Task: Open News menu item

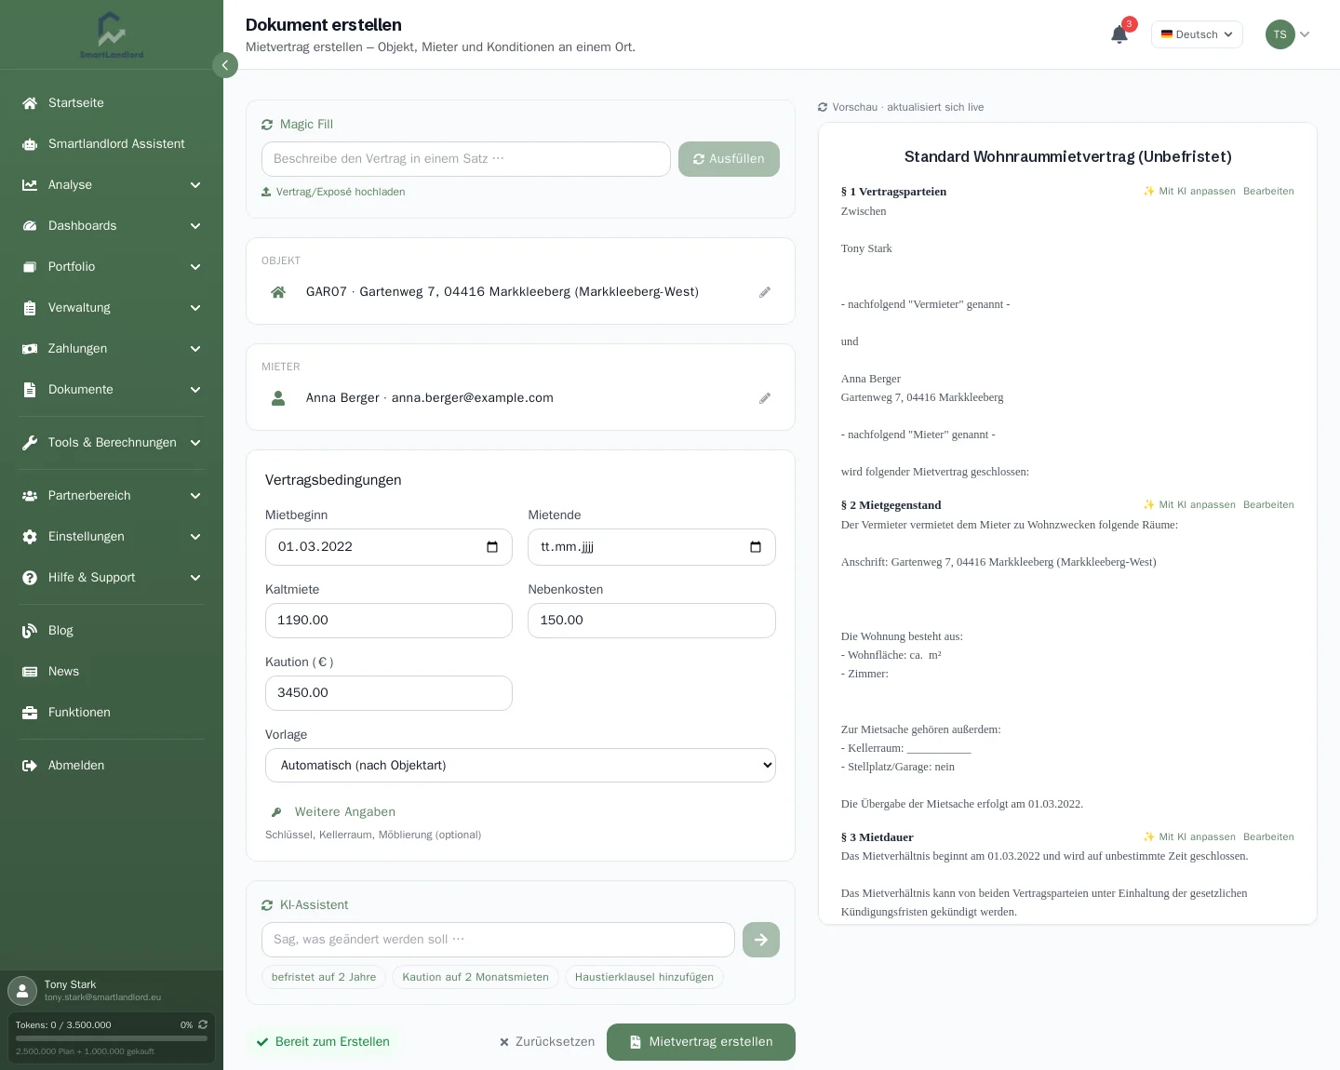Action: tap(112, 672)
